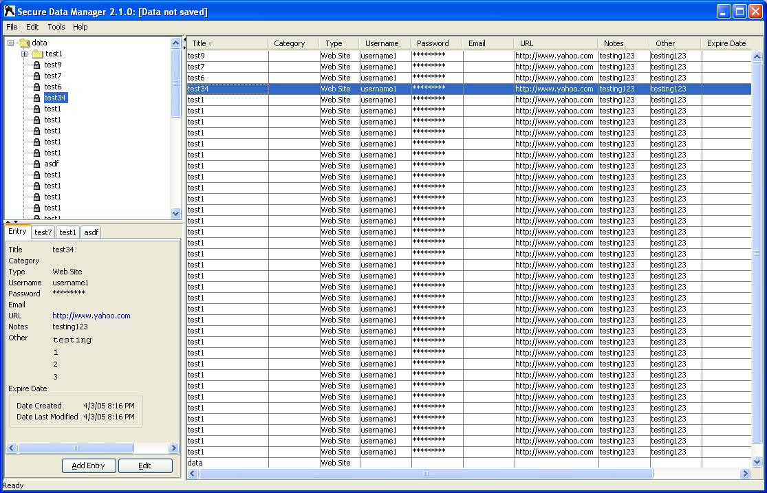Switch to the asdf tab
767x493 pixels.
91,232
